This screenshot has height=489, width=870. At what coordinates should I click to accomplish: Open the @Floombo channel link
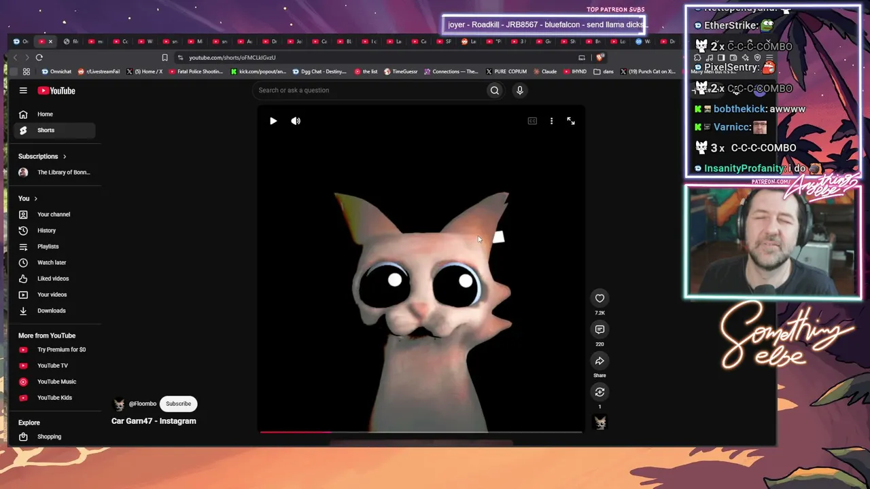tap(143, 403)
